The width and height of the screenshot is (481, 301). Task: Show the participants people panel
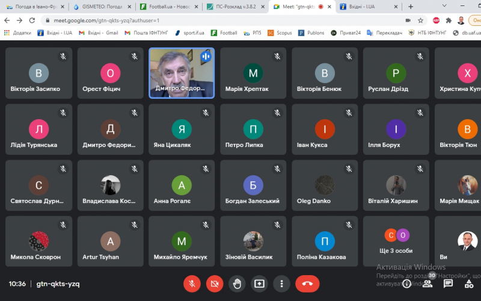427,284
